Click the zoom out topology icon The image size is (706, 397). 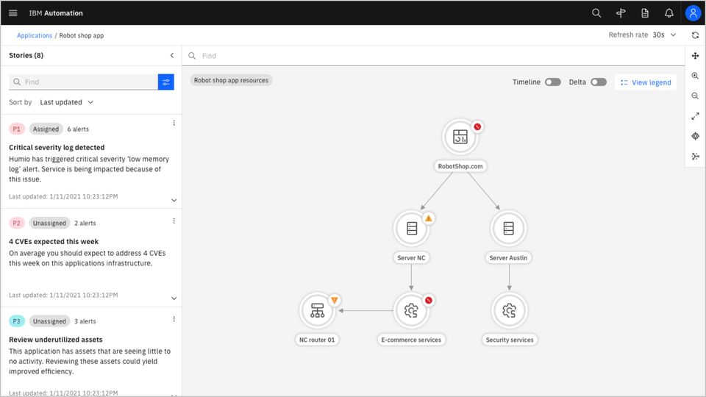tap(695, 96)
